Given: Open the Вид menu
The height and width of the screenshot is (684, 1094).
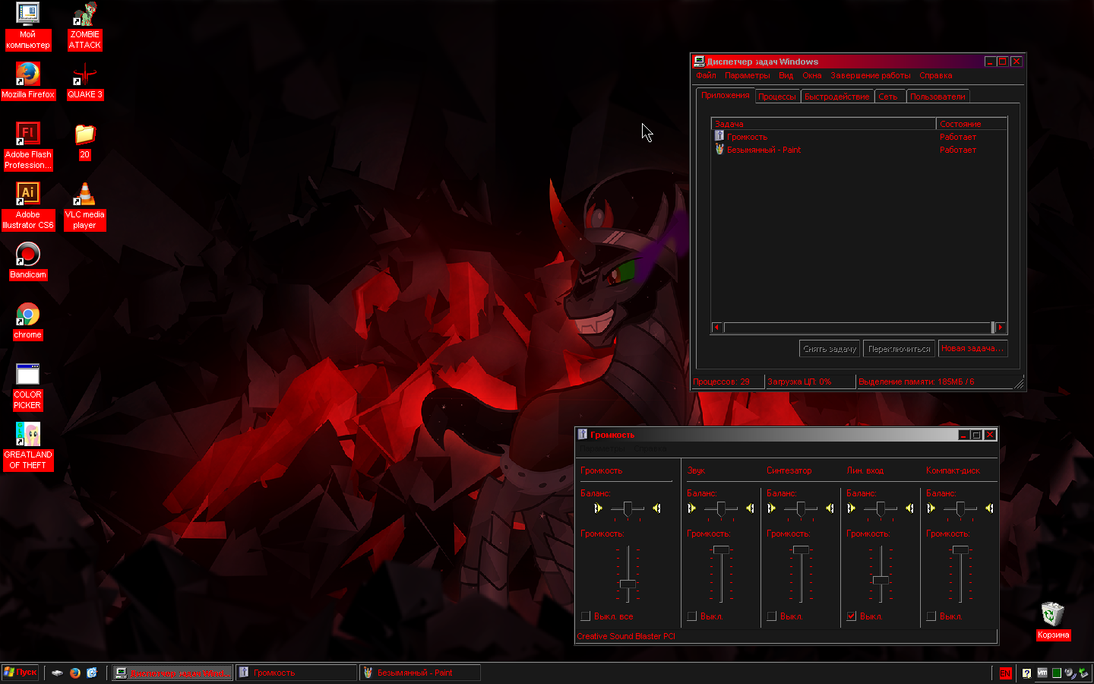Looking at the screenshot, I should click(x=786, y=75).
